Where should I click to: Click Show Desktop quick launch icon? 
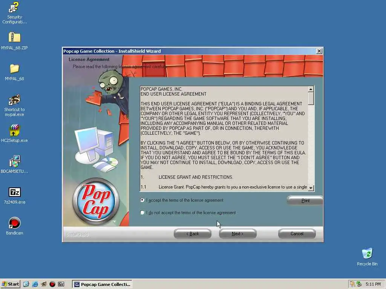[26, 284]
